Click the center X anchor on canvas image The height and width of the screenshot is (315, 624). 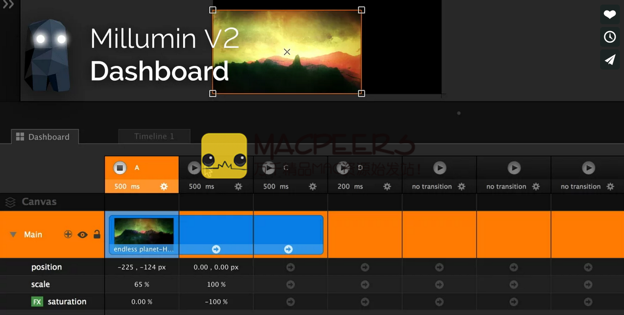tap(287, 52)
